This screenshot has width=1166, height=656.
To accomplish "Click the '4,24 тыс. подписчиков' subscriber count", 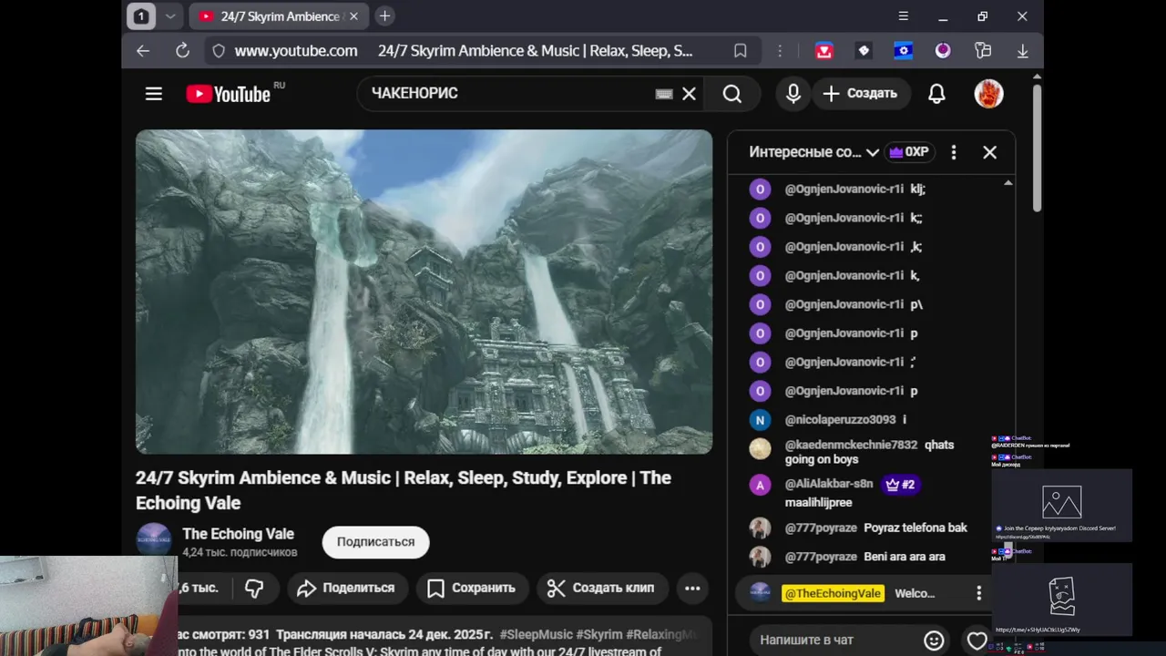I will point(240,553).
